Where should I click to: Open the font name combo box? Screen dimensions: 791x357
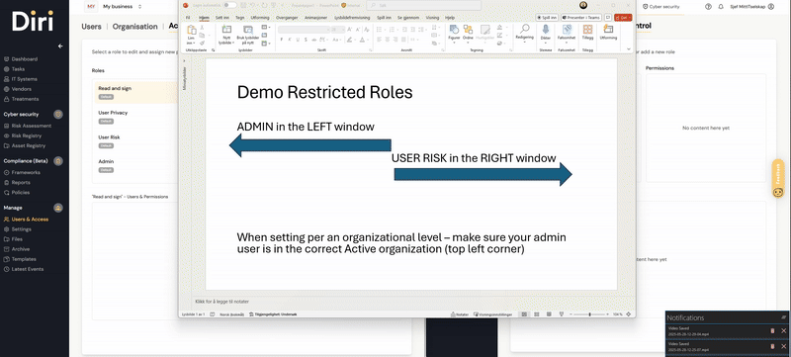point(304,30)
